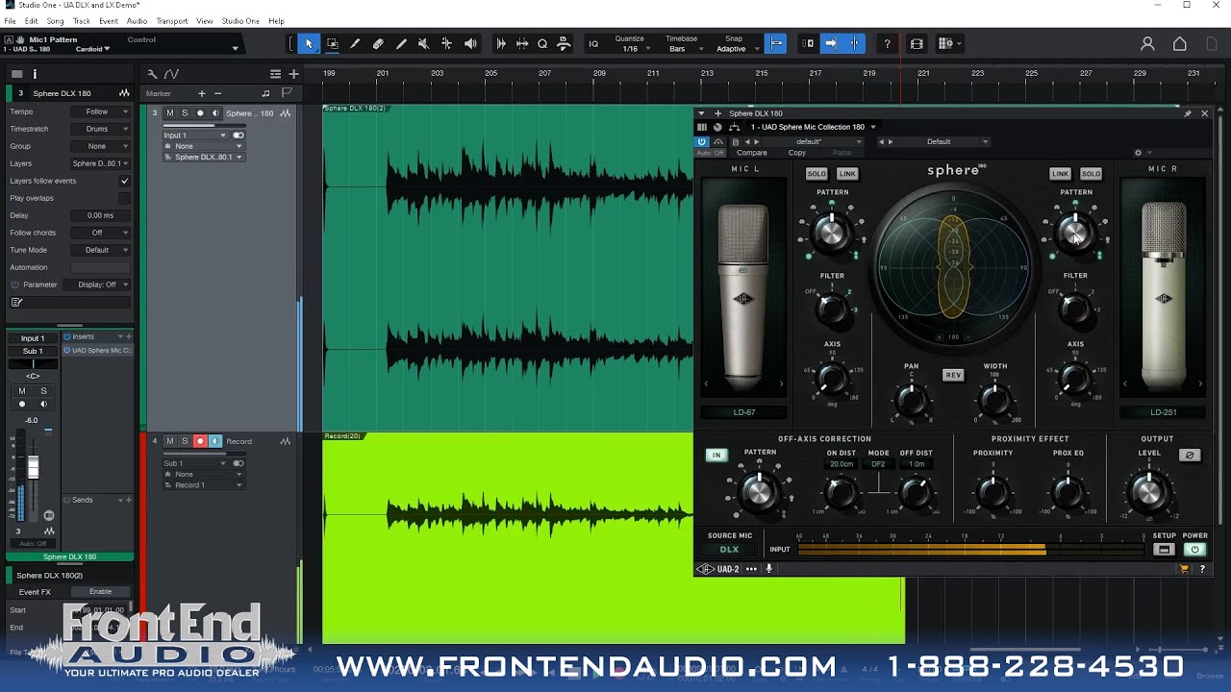The image size is (1231, 692).
Task: Adjust the channel volume fader
Action: click(34, 467)
